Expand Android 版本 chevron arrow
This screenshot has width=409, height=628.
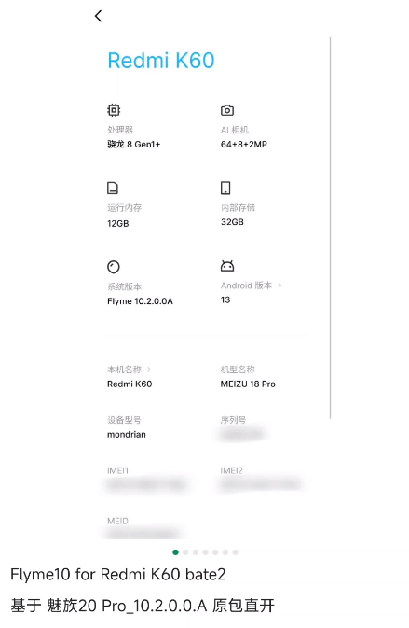tap(279, 286)
